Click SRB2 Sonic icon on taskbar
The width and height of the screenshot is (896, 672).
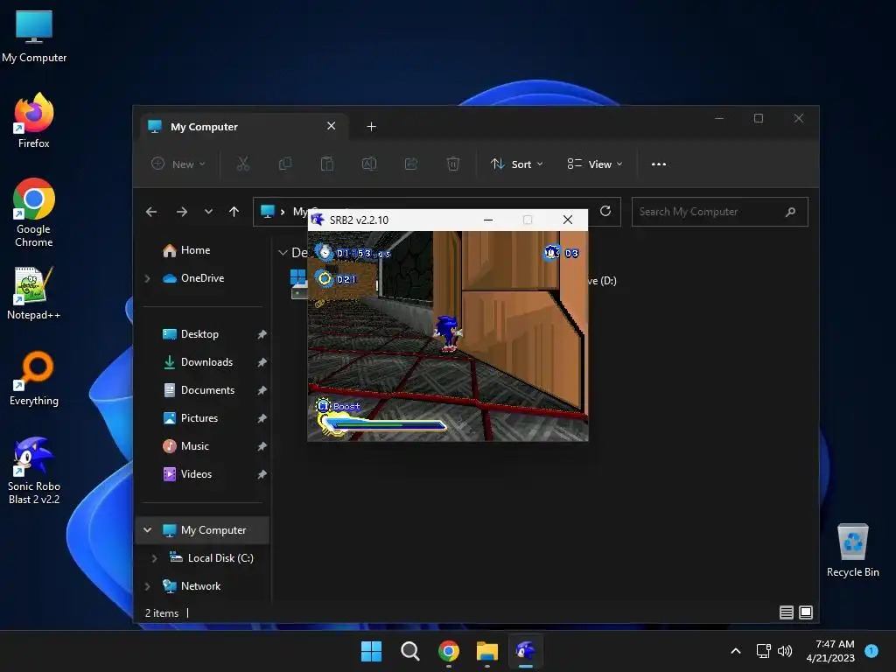point(526,651)
